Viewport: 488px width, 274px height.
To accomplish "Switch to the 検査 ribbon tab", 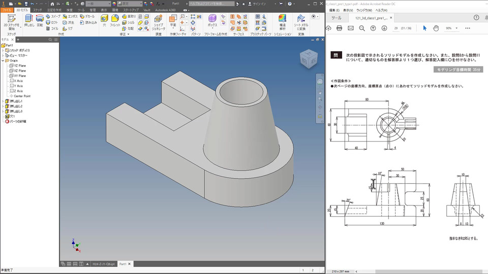I will pos(70,10).
